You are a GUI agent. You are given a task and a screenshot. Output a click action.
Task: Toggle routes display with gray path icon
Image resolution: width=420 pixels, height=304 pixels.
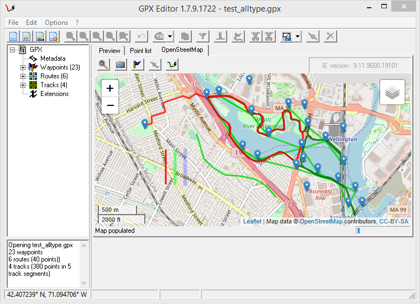click(155, 64)
